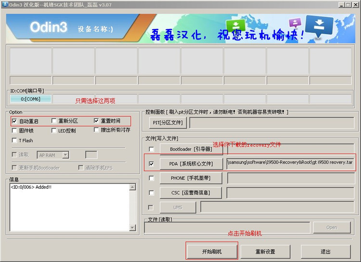Tick the PHONE file checkbox

coord(151,178)
